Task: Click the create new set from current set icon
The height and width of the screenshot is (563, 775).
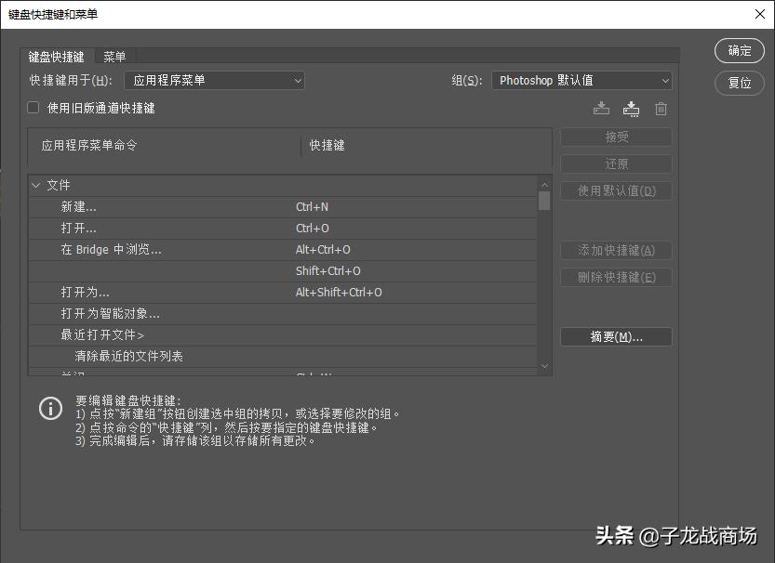Action: (x=631, y=108)
